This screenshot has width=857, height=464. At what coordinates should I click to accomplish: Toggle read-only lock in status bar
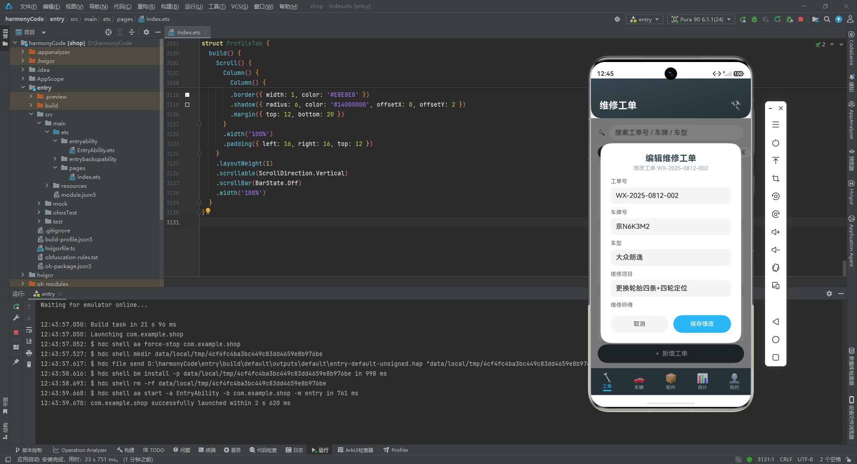pyautogui.click(x=848, y=459)
